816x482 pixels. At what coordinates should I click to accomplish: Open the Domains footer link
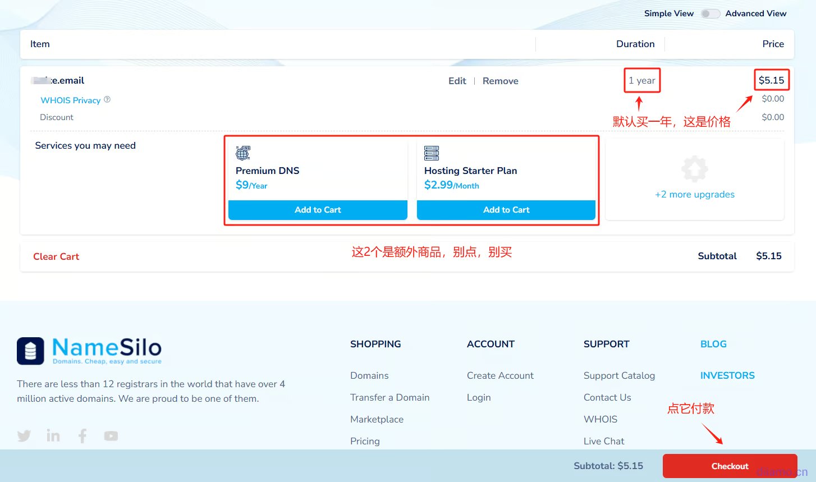(369, 375)
